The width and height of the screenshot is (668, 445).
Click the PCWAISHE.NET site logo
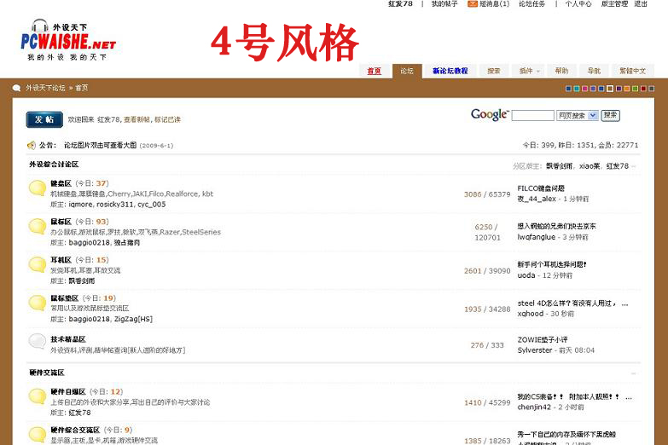click(68, 40)
